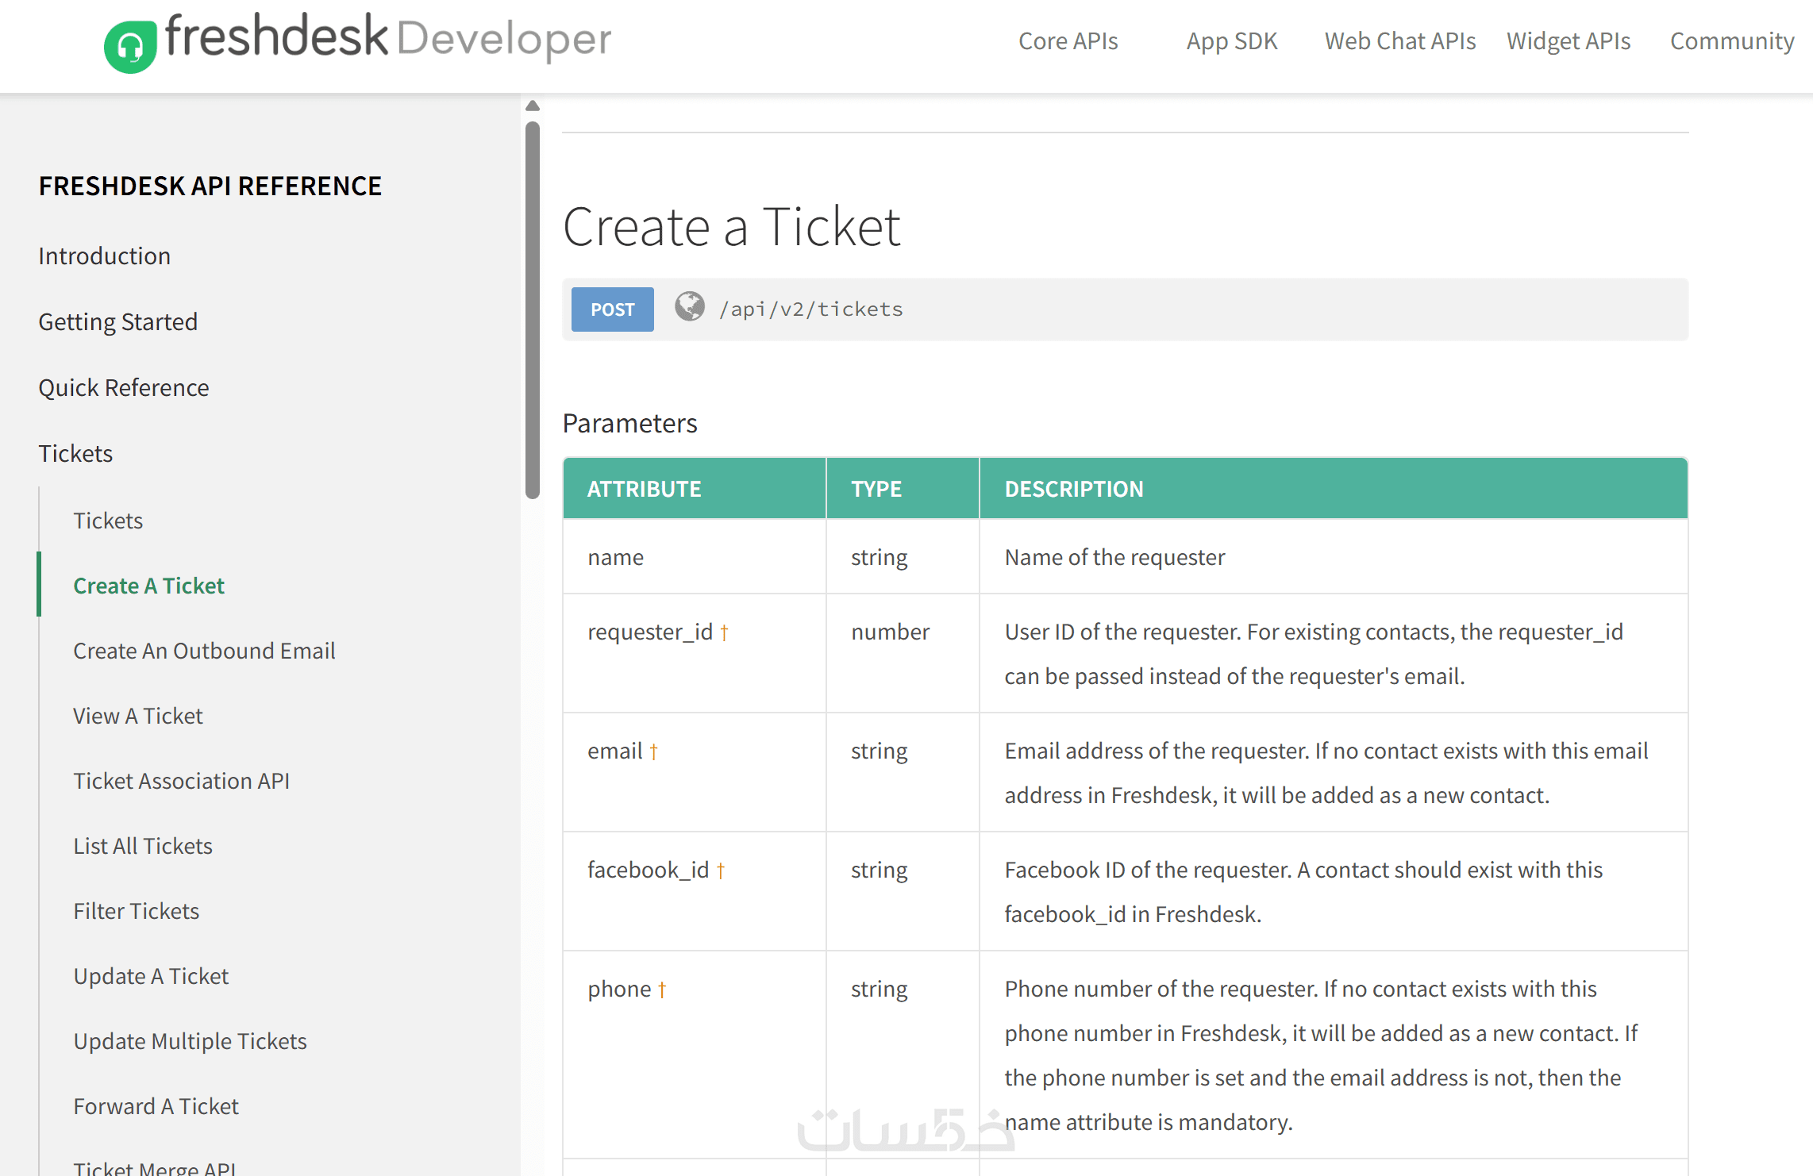Open Forward A Ticket
The width and height of the screenshot is (1813, 1176).
click(156, 1106)
